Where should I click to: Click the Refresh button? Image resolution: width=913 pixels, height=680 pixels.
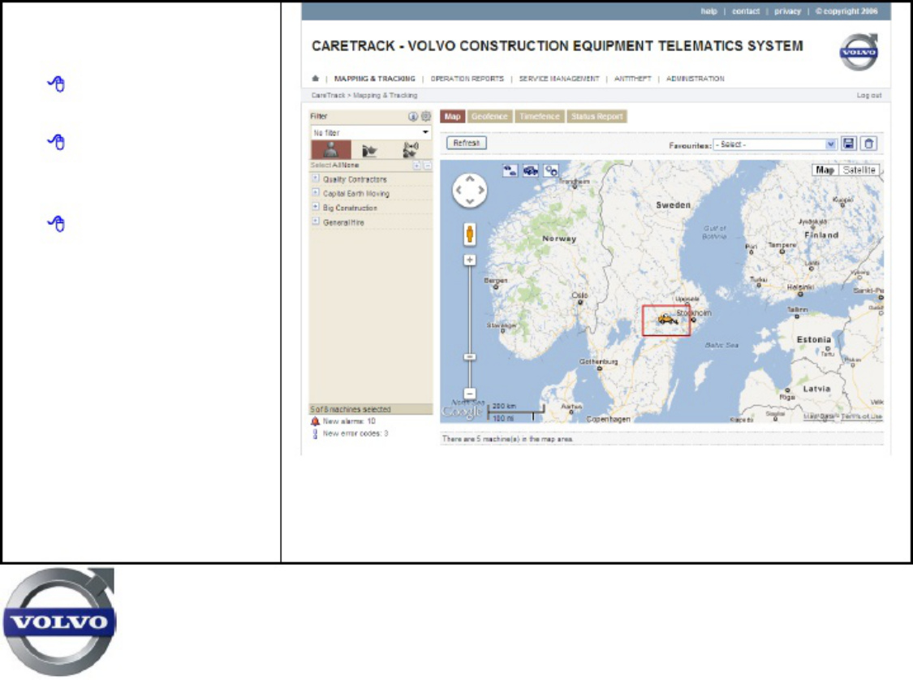tap(467, 143)
